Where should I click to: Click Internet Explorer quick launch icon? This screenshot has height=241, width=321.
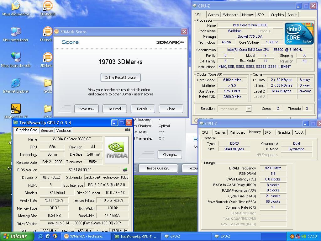[x=40, y=236]
